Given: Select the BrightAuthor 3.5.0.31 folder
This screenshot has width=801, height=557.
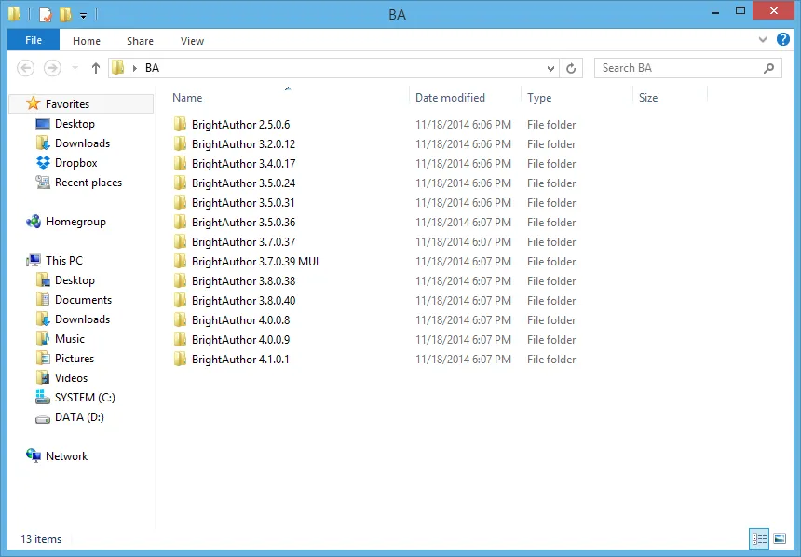Looking at the screenshot, I should point(243,203).
